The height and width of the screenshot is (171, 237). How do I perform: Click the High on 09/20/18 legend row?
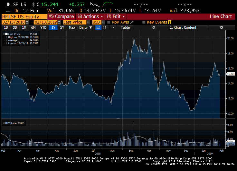pyautogui.click(x=23, y=37)
